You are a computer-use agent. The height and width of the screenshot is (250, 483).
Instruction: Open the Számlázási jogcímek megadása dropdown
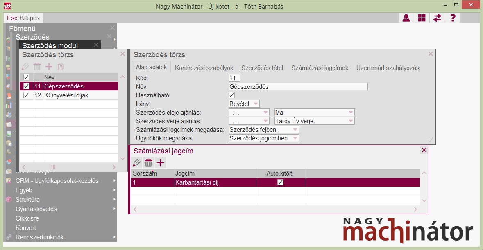[295, 130]
